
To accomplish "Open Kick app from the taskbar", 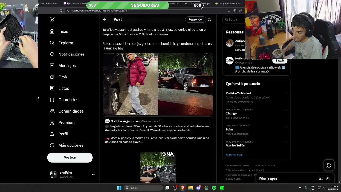I will tap(222, 188).
